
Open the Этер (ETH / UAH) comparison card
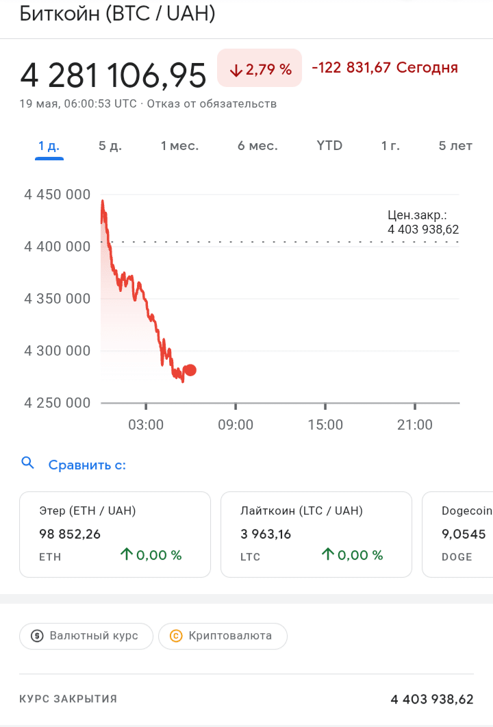point(114,534)
